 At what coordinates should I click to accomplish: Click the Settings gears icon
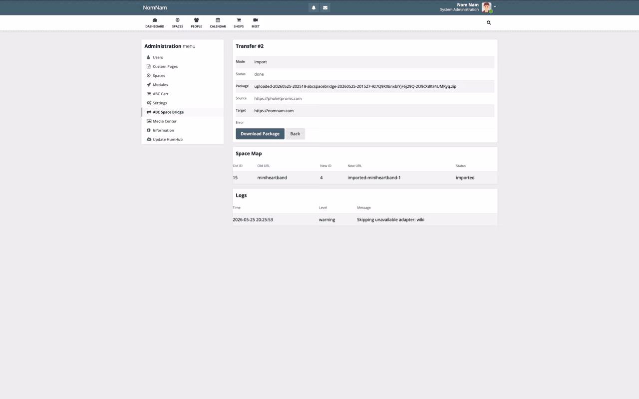[x=149, y=103]
